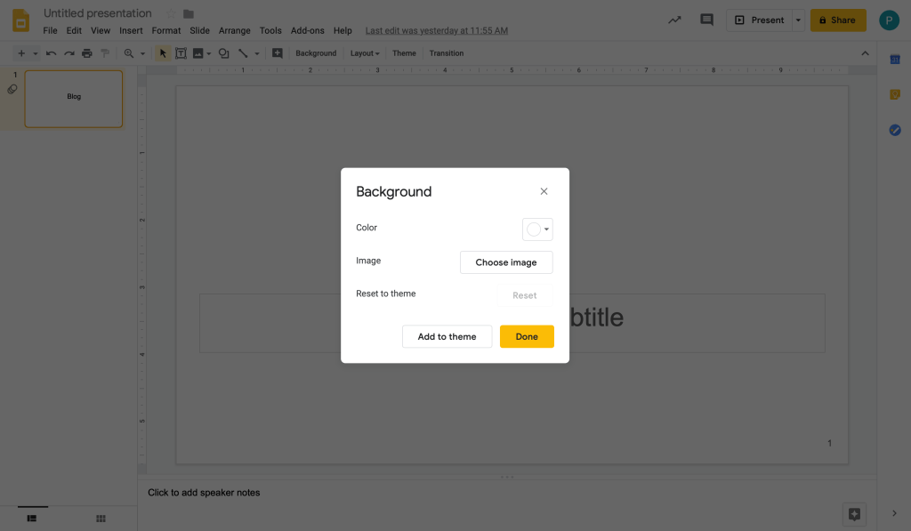The width and height of the screenshot is (911, 531).
Task: Open the Insert menu
Action: [x=131, y=30]
